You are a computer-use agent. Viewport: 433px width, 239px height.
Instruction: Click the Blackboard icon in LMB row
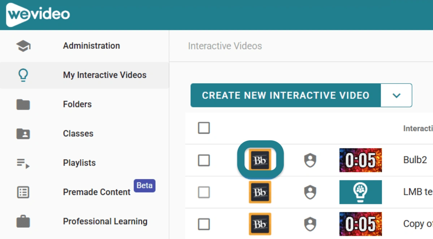pyautogui.click(x=260, y=192)
